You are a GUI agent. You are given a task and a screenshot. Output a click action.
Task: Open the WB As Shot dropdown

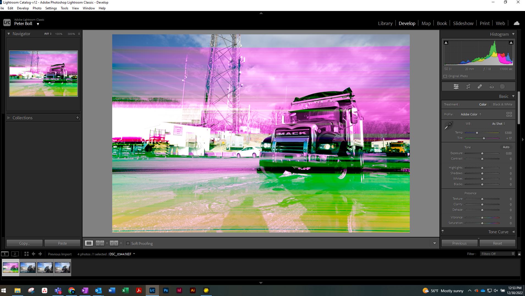(498, 124)
